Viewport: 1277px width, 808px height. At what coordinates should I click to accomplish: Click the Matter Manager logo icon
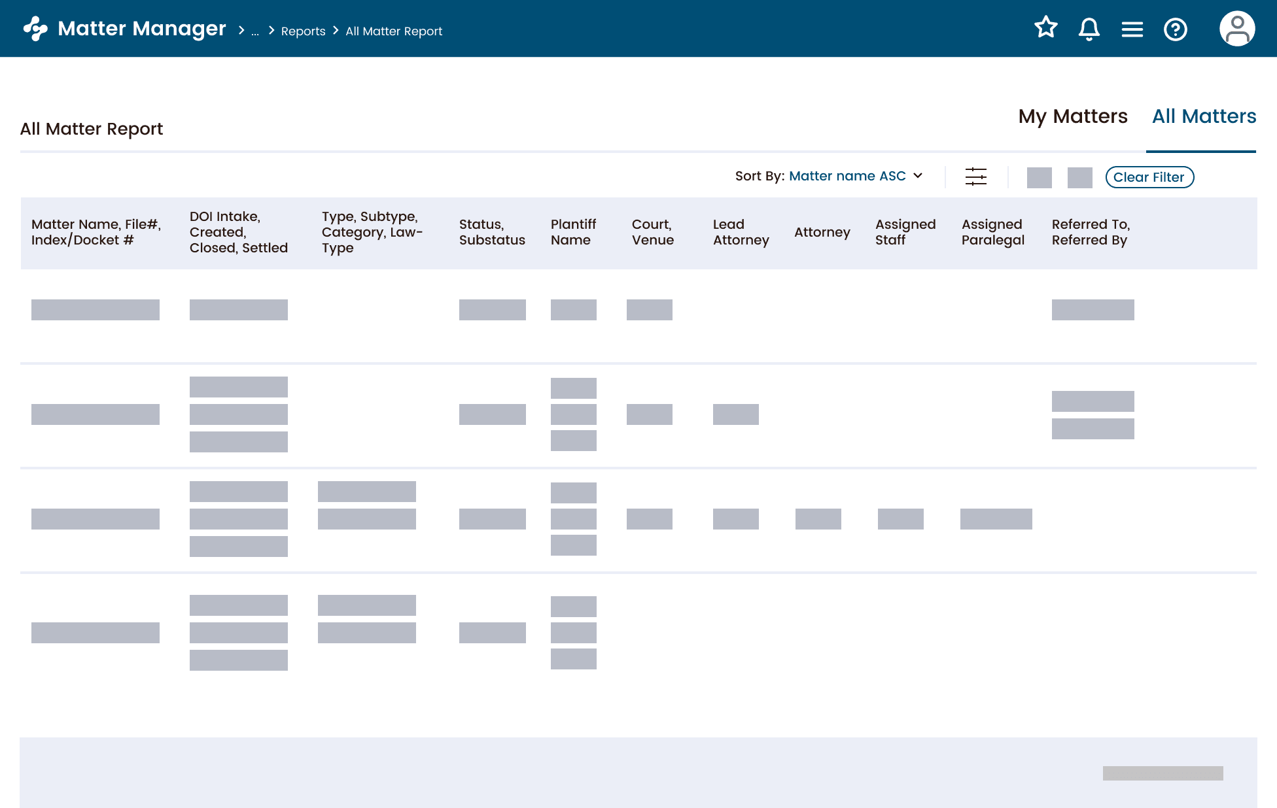[35, 28]
